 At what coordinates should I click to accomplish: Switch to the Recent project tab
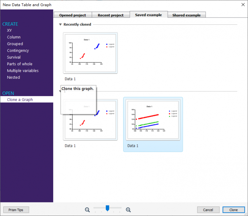(x=111, y=15)
